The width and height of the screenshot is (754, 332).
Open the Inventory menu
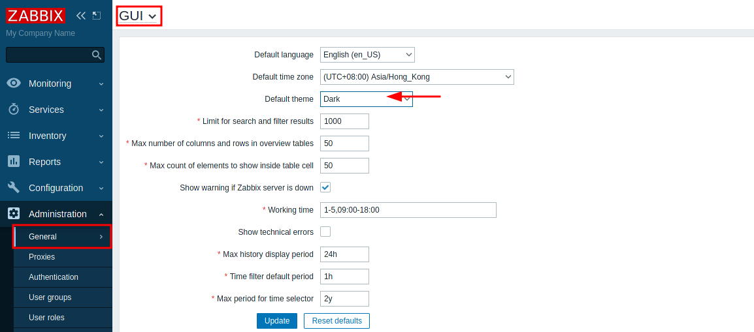point(56,136)
